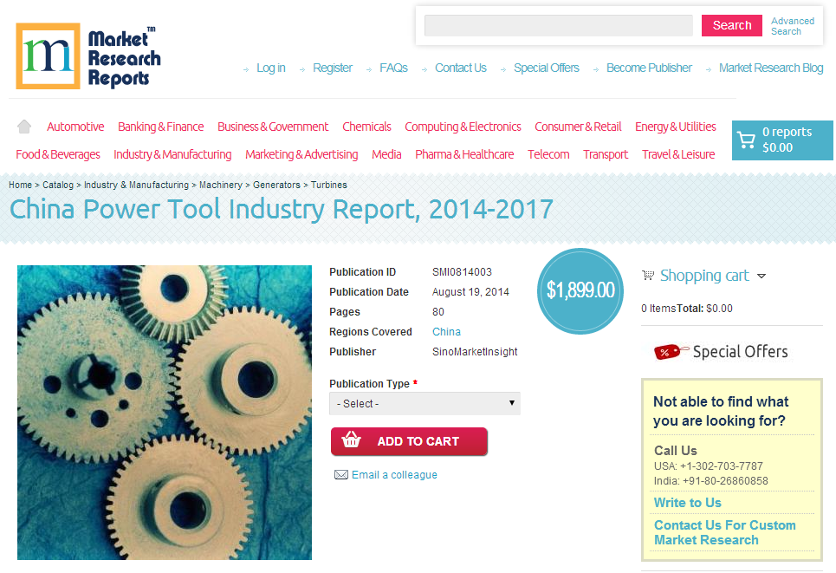Image resolution: width=836 pixels, height=573 pixels.
Task: Open Contact Us For Custom Market Research
Action: (724, 532)
